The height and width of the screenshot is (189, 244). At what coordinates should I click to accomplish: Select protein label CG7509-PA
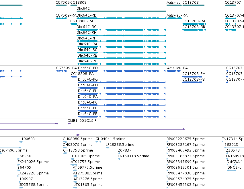pyautogui.click(x=67, y=68)
